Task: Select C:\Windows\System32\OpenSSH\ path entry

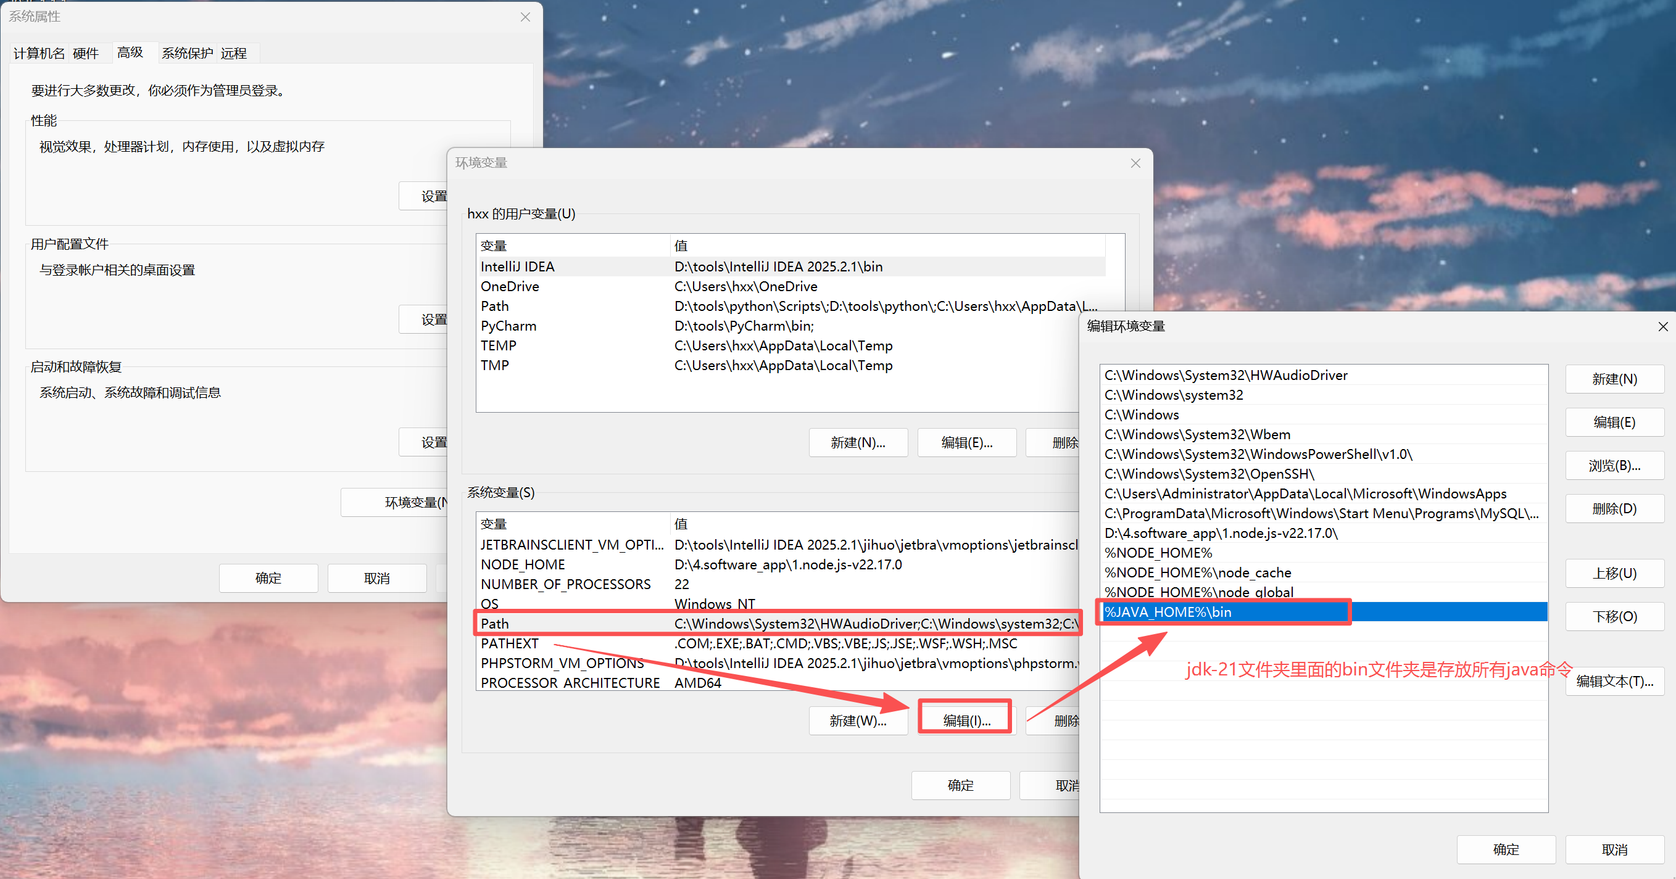Action: point(1209,474)
